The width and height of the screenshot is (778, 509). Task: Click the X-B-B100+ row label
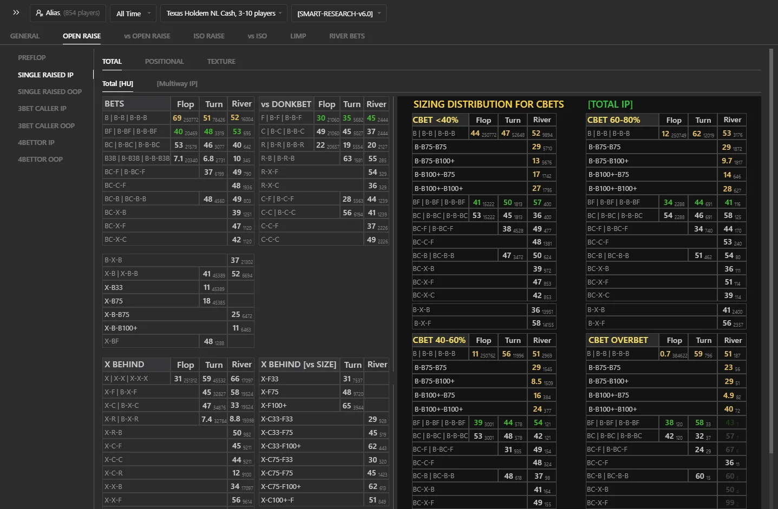[x=121, y=328]
